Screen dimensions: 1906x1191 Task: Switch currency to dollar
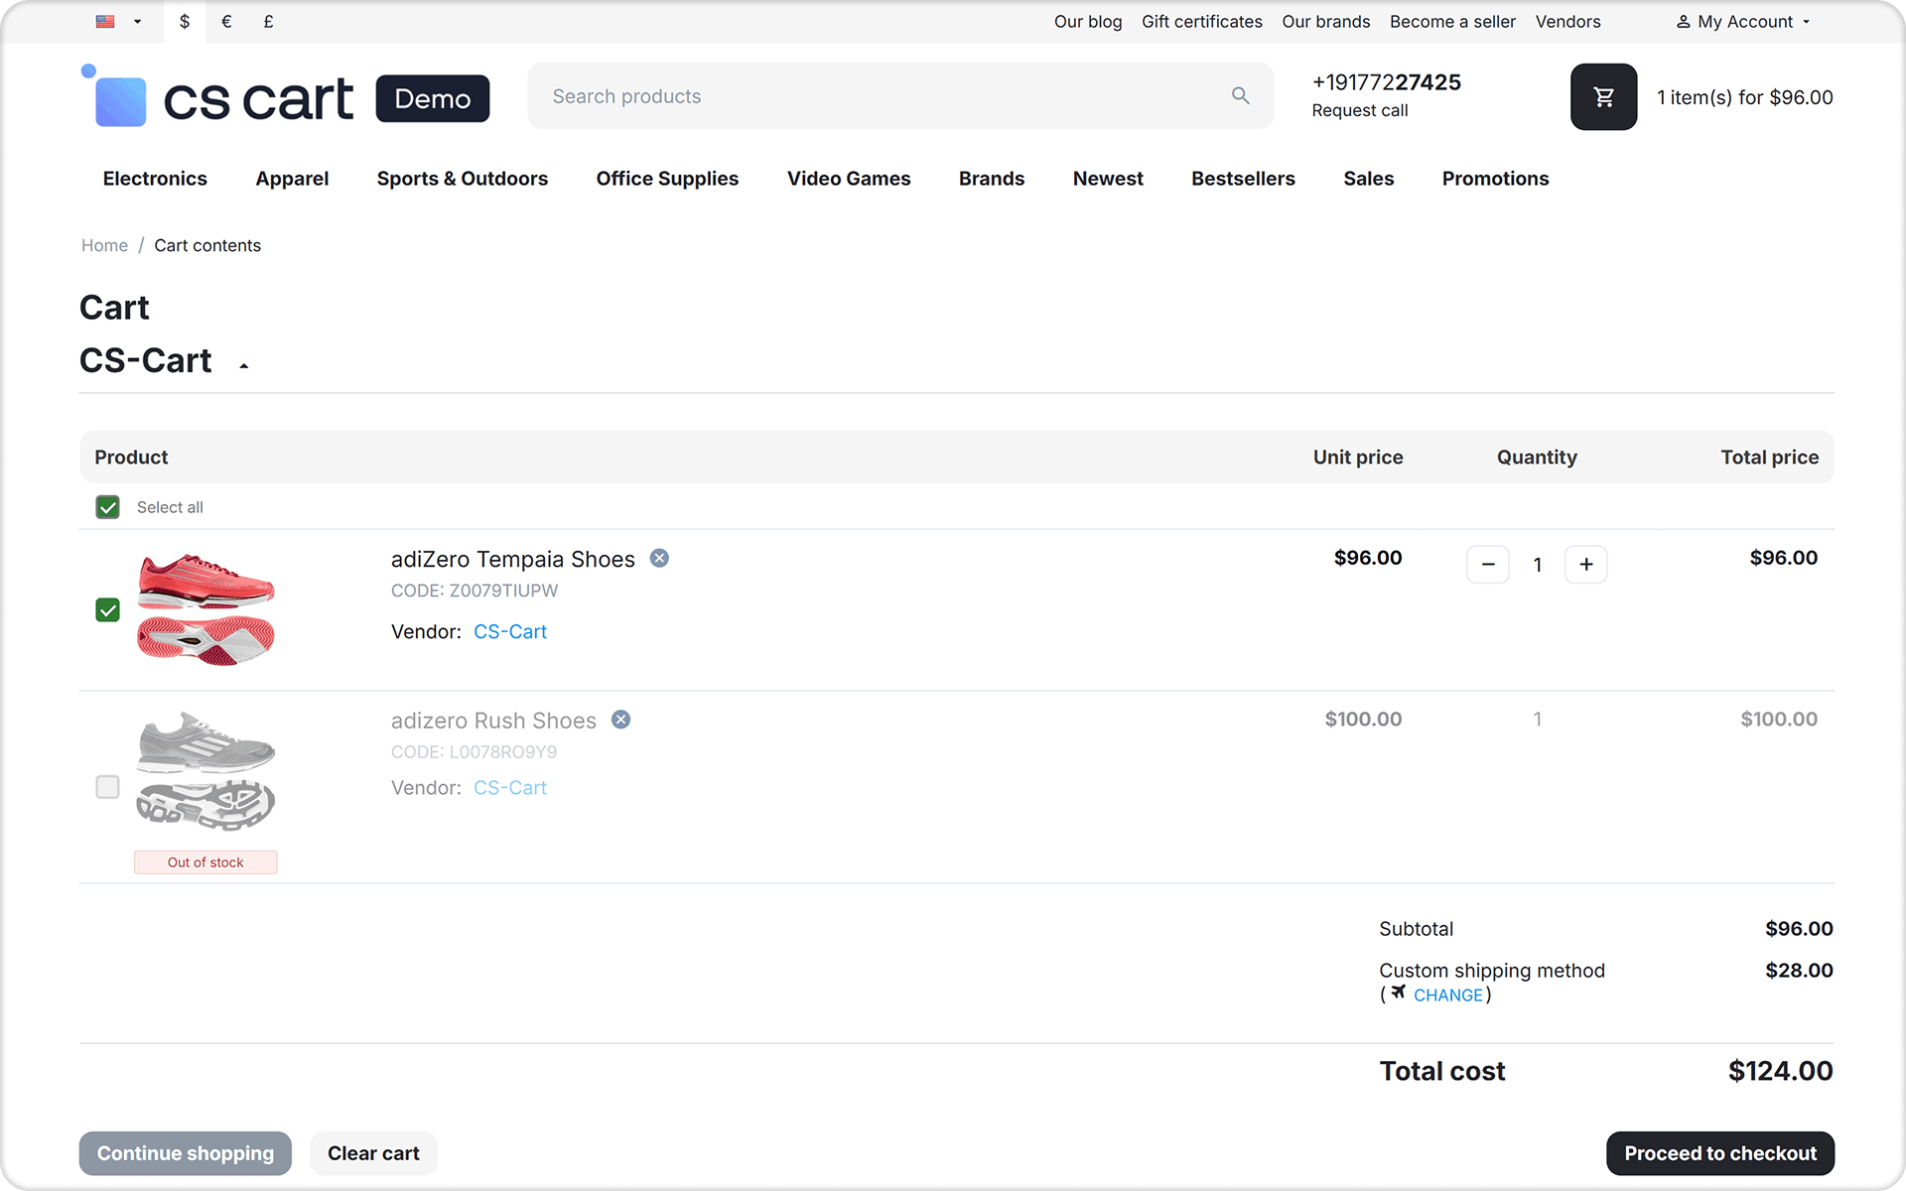point(185,21)
